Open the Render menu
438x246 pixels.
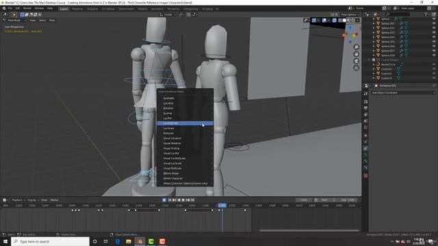(x=27, y=8)
